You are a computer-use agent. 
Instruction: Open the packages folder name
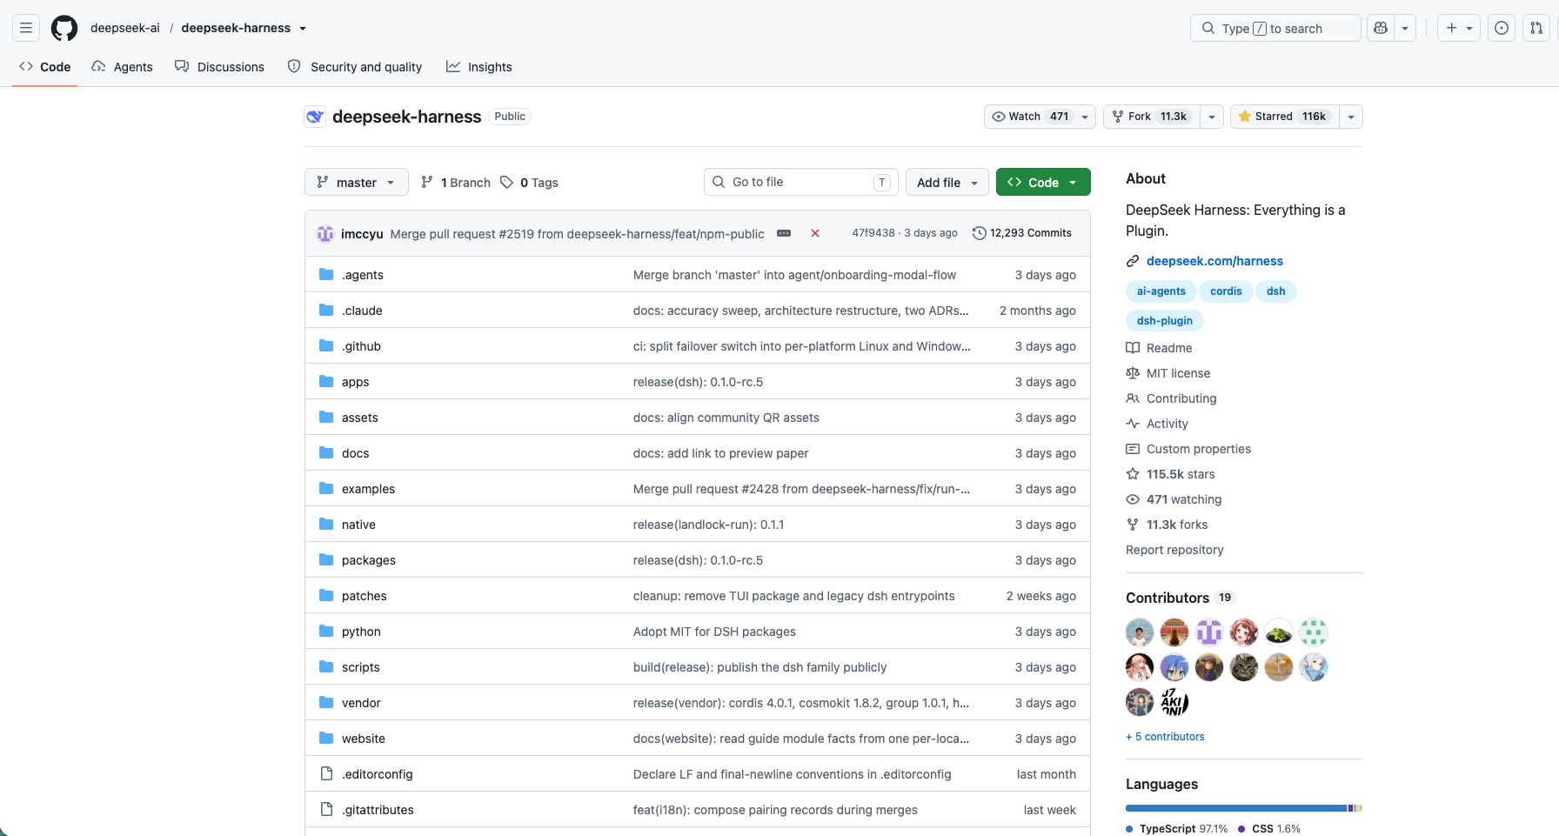click(369, 560)
